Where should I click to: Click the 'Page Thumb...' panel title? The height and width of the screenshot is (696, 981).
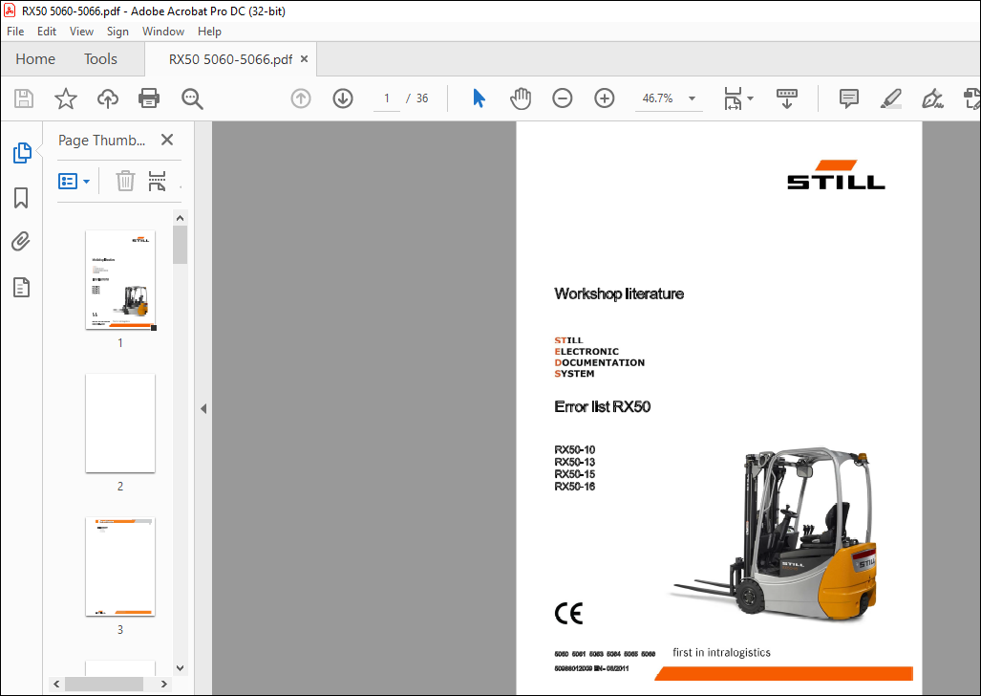102,141
